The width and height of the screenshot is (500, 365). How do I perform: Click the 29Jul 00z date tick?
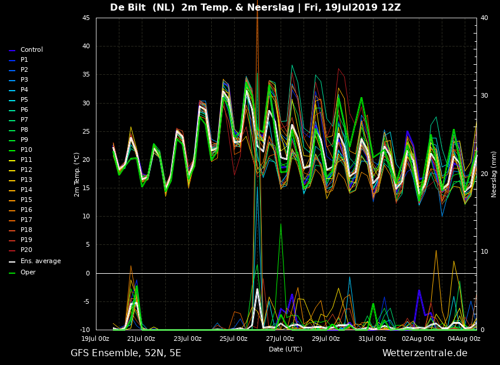pyautogui.click(x=325, y=339)
